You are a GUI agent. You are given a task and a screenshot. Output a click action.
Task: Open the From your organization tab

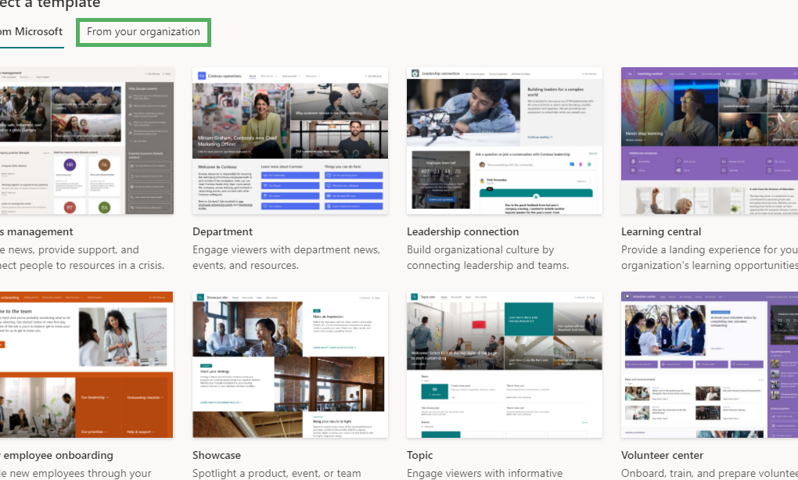click(x=143, y=32)
